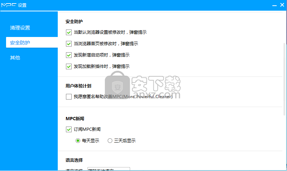The height and width of the screenshot is (171, 287).
Task: Uncheck 当默认浏览器设置被修改时 popup alert
Action: coord(69,32)
